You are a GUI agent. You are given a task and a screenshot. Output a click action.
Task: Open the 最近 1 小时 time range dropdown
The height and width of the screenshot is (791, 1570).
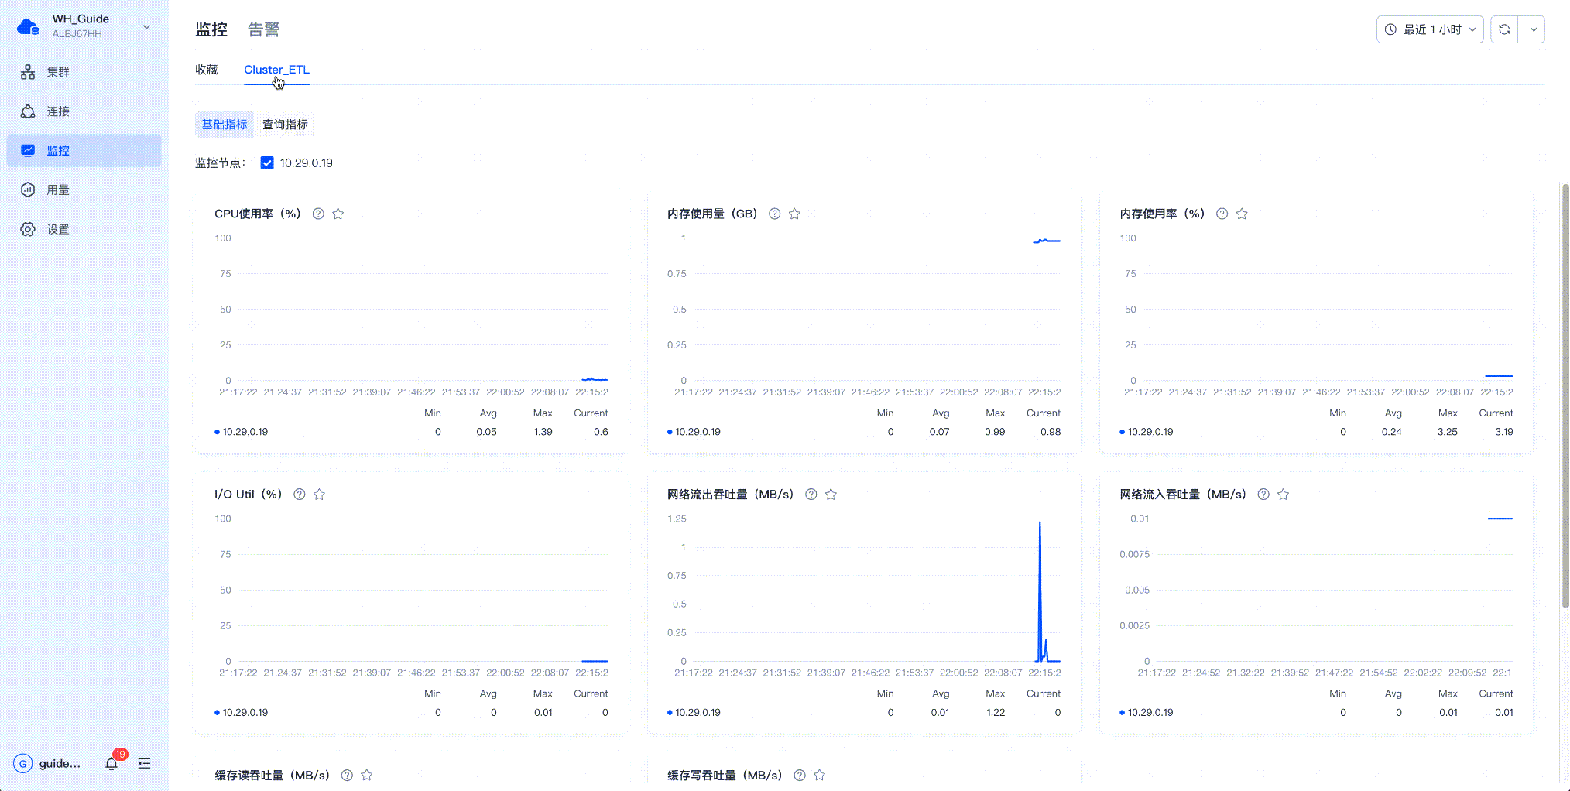click(x=1429, y=29)
